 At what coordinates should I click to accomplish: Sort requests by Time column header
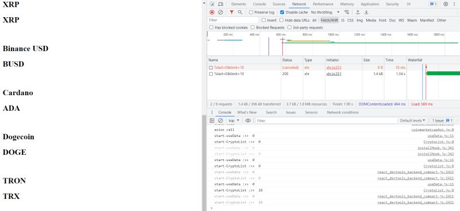tap(395, 60)
